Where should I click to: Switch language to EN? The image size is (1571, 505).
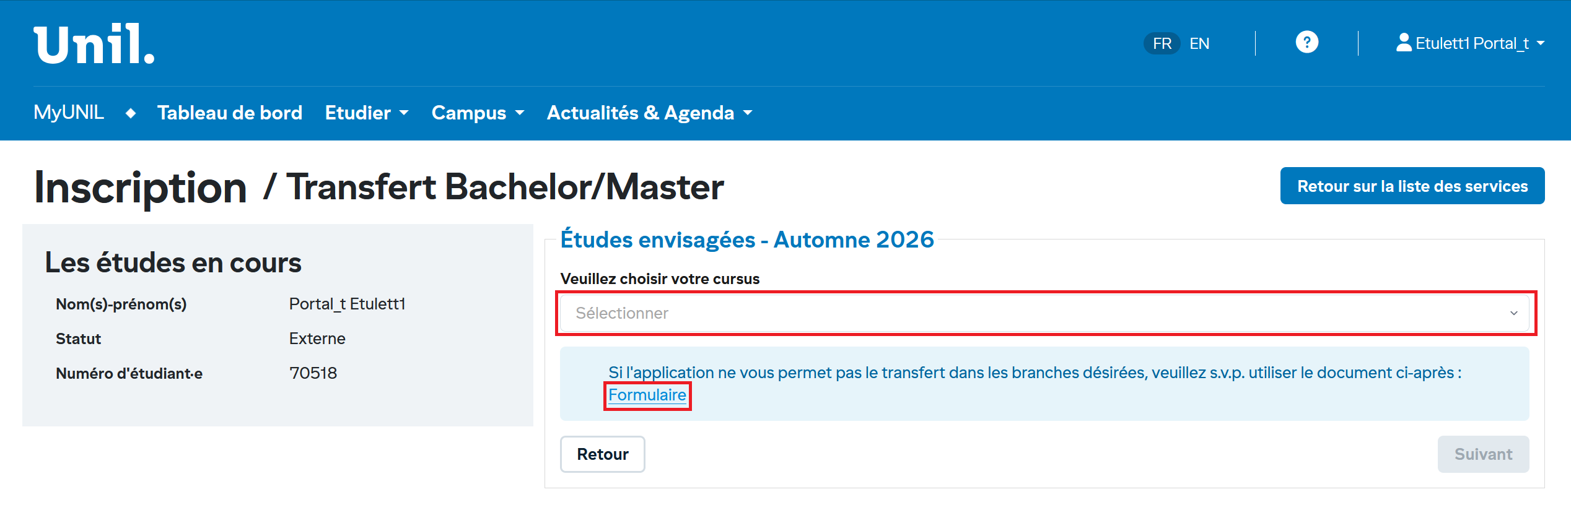1199,43
